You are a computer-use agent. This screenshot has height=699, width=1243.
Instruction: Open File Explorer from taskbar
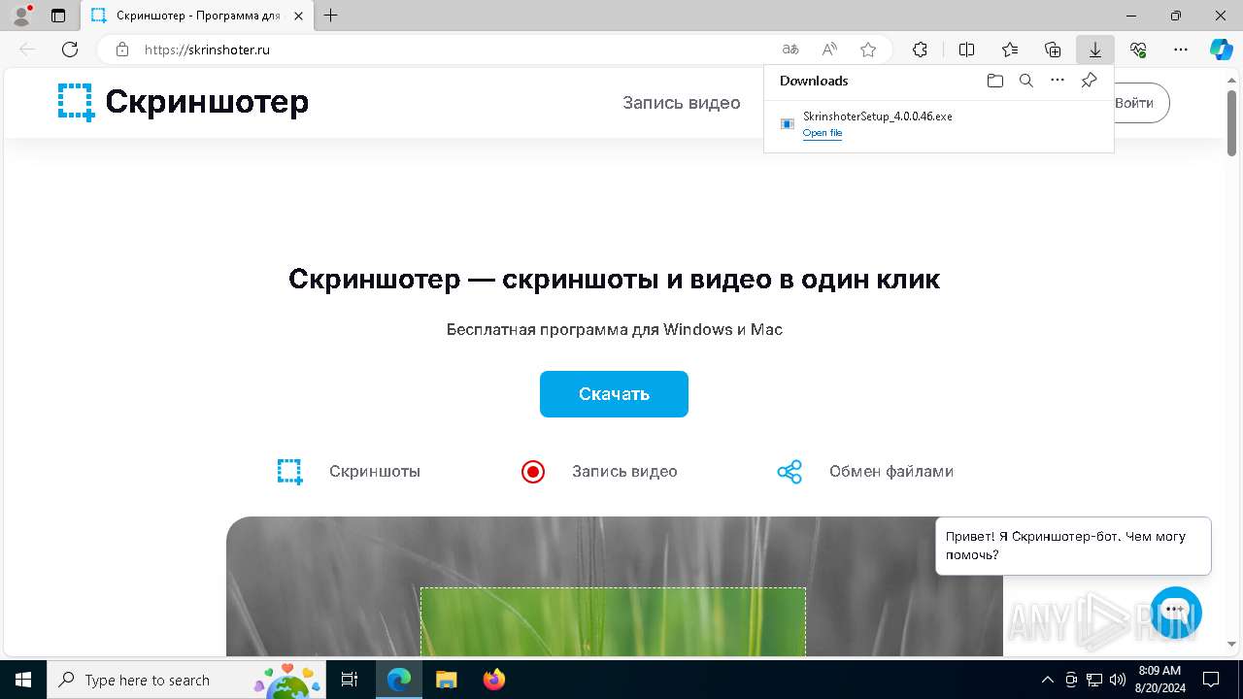click(x=446, y=680)
